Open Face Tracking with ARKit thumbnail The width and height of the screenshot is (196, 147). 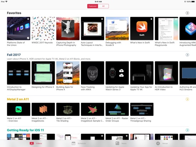click(x=93, y=73)
